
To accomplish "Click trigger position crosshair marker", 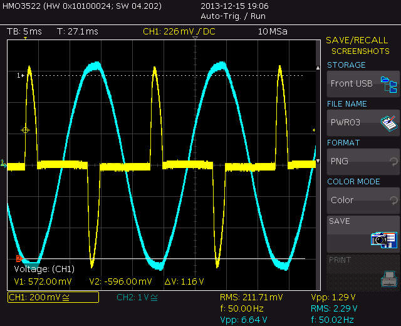I will coord(25,130).
